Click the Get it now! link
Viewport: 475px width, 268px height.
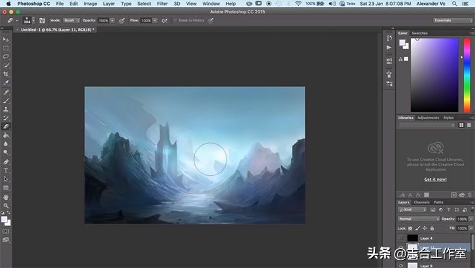coord(435,179)
